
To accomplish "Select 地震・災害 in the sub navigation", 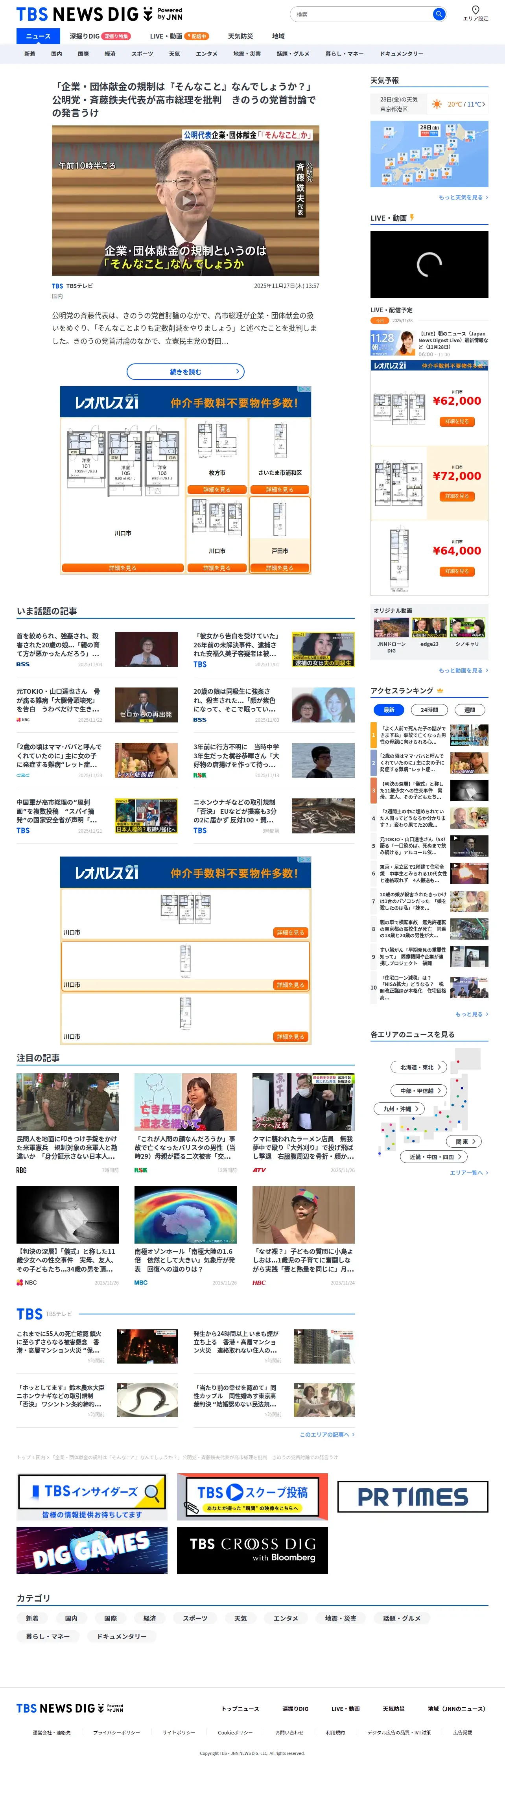I will (247, 53).
